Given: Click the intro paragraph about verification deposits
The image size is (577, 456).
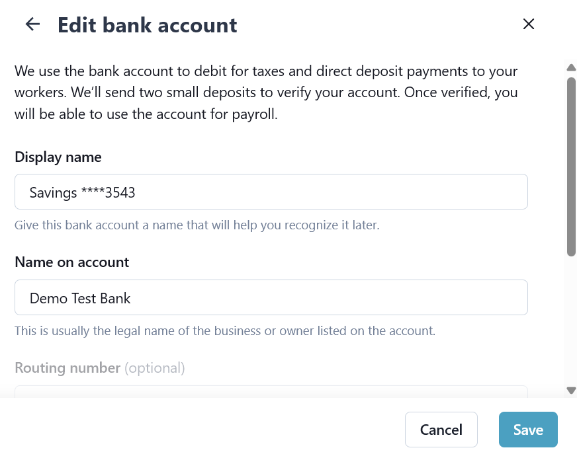Looking at the screenshot, I should (x=266, y=93).
